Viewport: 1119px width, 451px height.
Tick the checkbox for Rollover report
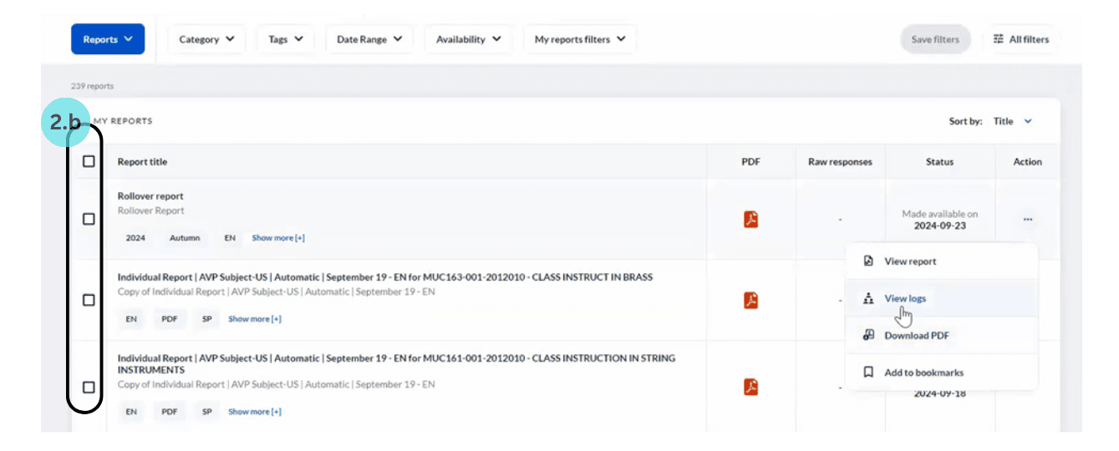click(89, 219)
